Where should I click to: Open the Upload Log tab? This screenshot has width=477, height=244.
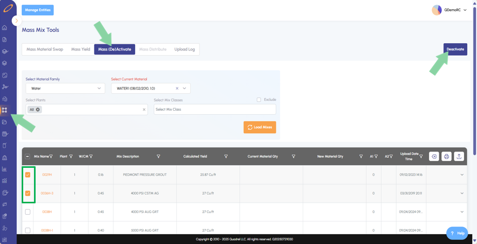(184, 49)
